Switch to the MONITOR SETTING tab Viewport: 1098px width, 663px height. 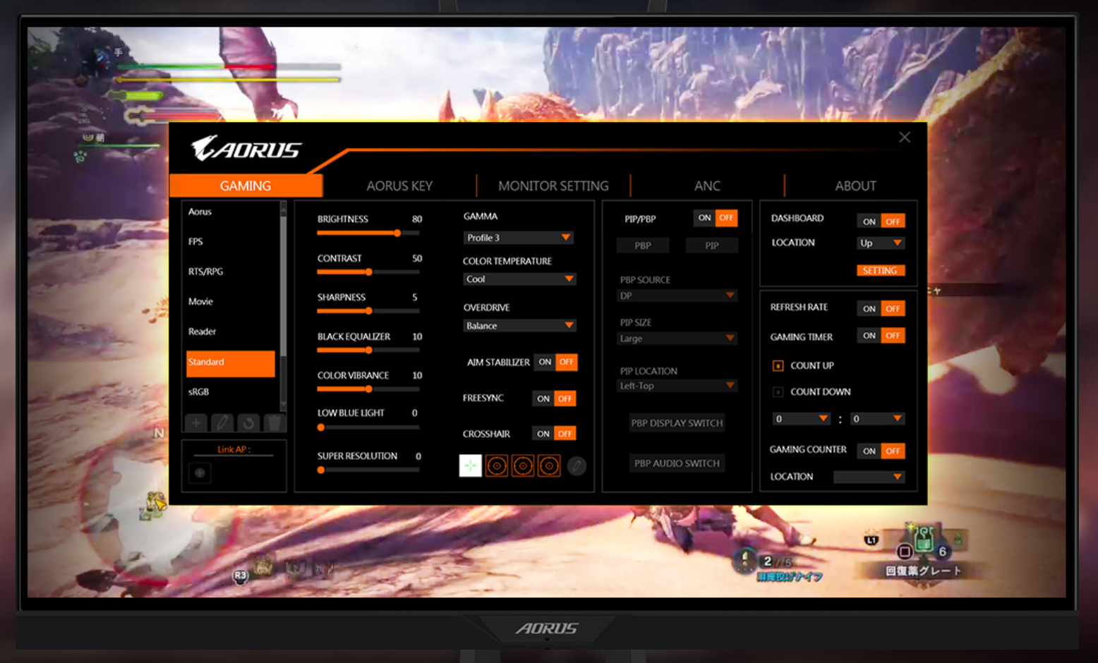pyautogui.click(x=553, y=185)
